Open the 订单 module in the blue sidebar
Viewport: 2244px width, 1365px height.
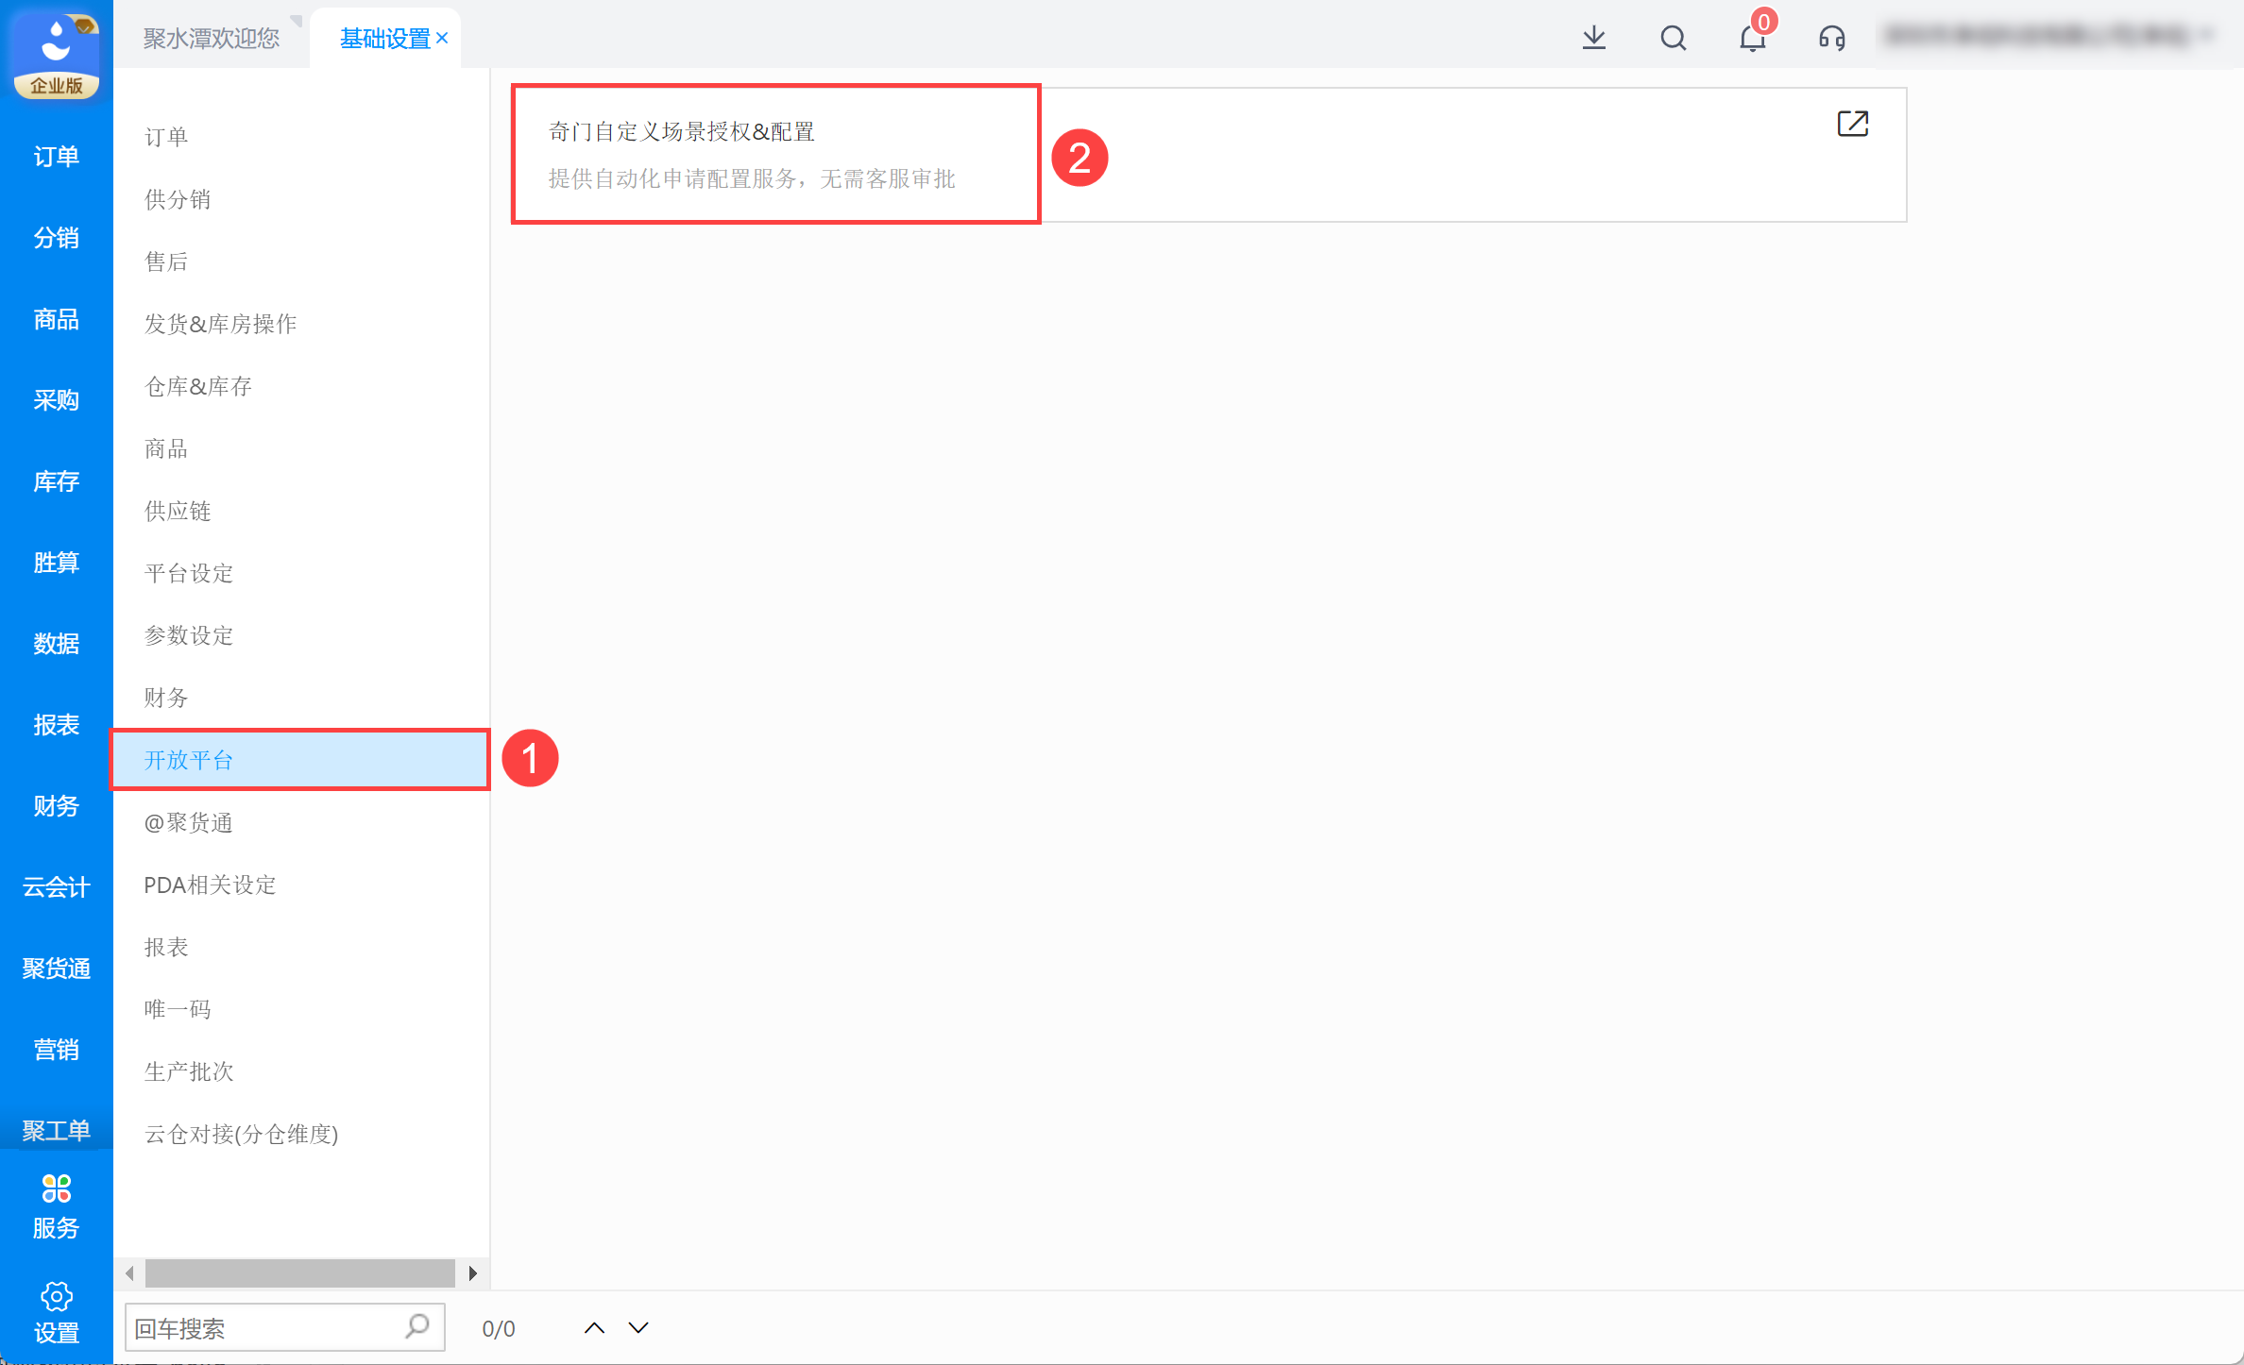pyautogui.click(x=56, y=156)
